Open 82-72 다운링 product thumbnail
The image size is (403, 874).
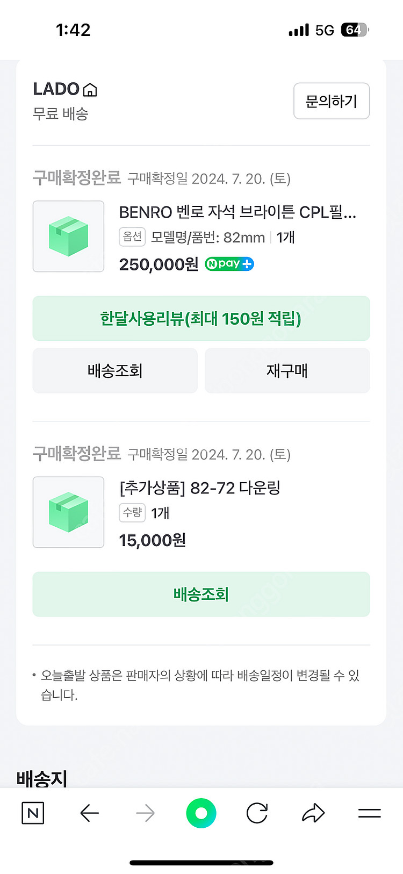point(68,512)
